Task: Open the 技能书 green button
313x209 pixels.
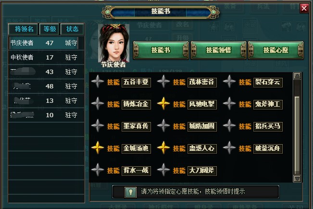Action: (161, 50)
